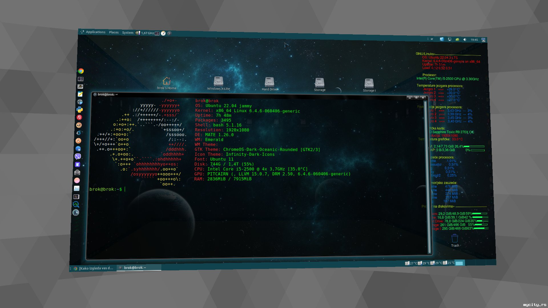Click CPU frequency 1,67 GHz applet
548x308 pixels.
pyautogui.click(x=147, y=33)
